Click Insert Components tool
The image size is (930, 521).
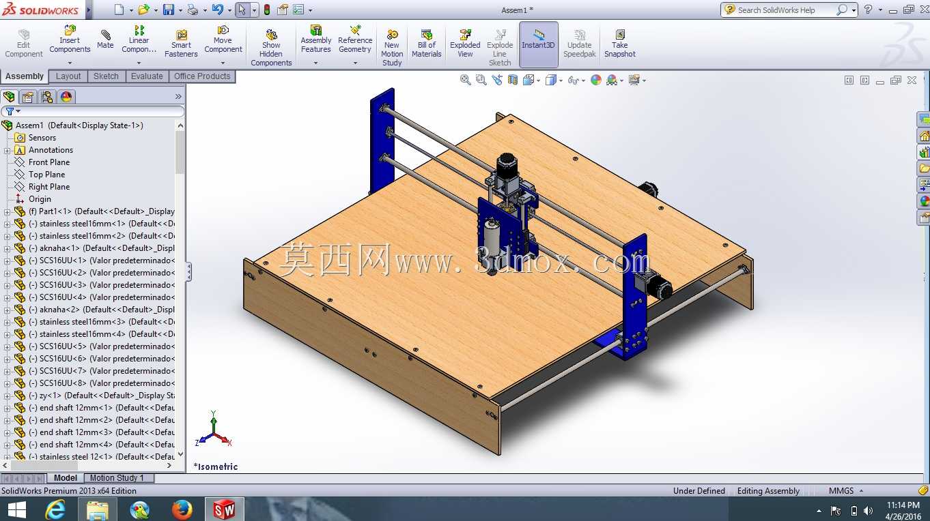(x=70, y=40)
